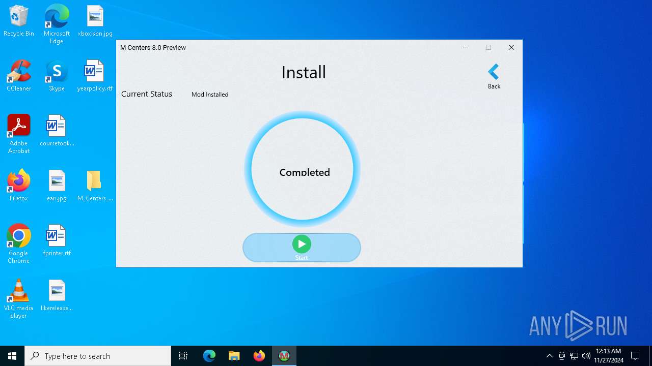Open the volume tray icon
This screenshot has width=652, height=366.
(586, 356)
